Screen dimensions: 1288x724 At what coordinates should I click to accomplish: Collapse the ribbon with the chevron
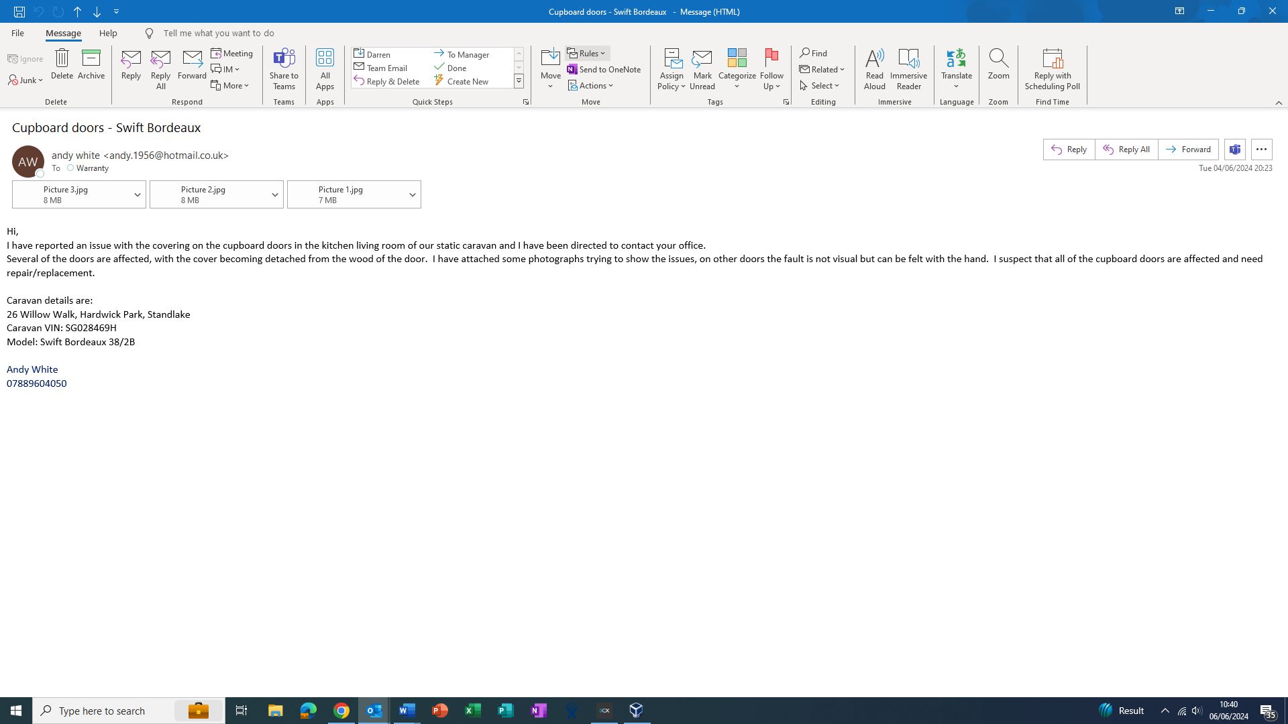tap(1278, 103)
